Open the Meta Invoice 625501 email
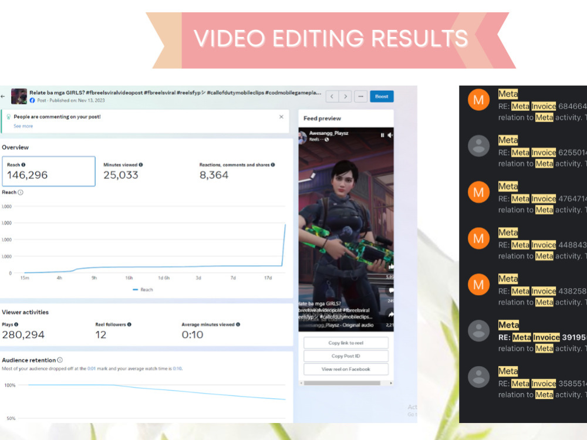This screenshot has height=440, width=587. [x=524, y=151]
